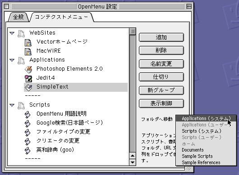
Task: Click the 新グループ button
Action: click(161, 90)
